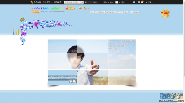Screen dimensions: 185x103
Task: Pause the music player
Action: [x=86, y=2]
